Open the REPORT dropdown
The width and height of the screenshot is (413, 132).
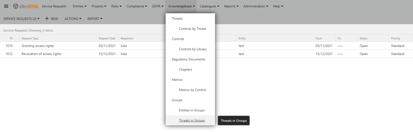95,19
